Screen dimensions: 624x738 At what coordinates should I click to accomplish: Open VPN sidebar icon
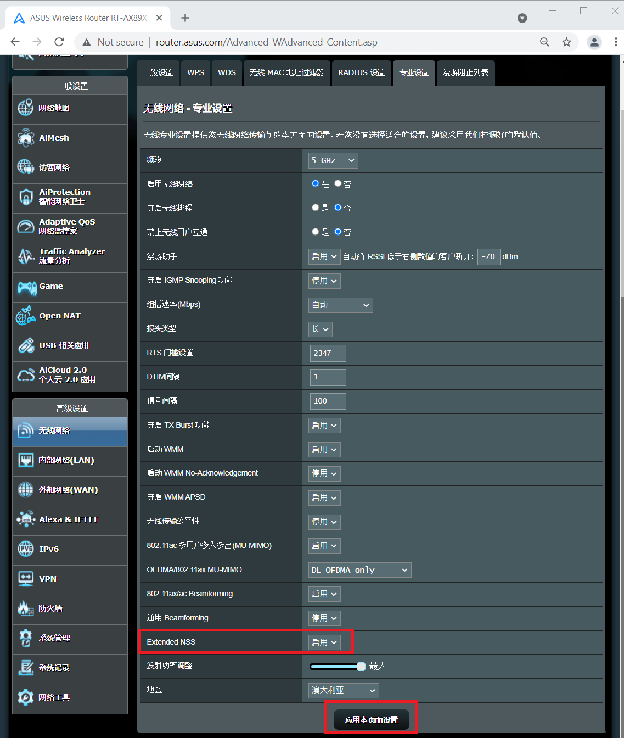[x=25, y=579]
